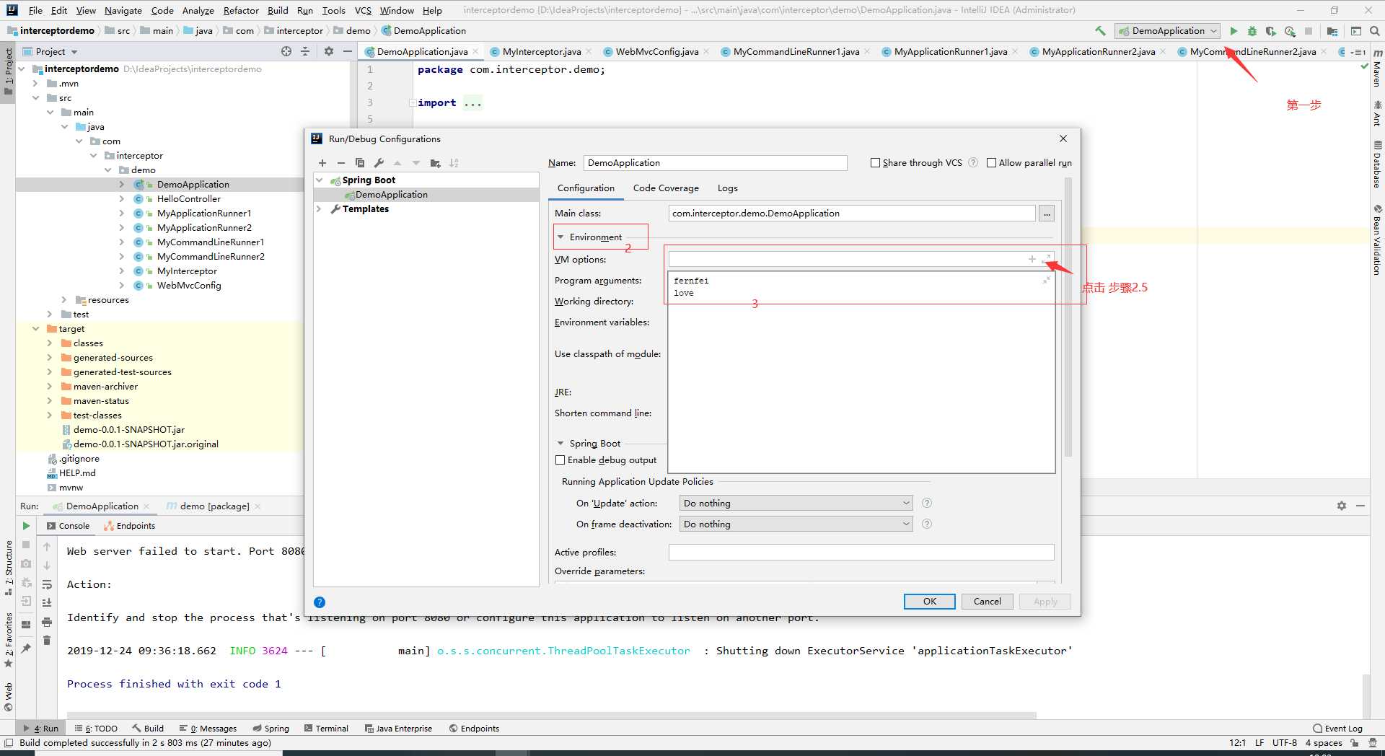Help icon beside On 'Update' action

coord(927,503)
